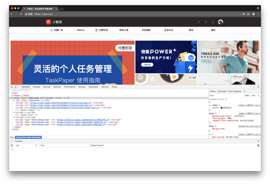The height and width of the screenshot is (184, 270).
Task: Open the Matrix nav item
Action: tap(79, 30)
